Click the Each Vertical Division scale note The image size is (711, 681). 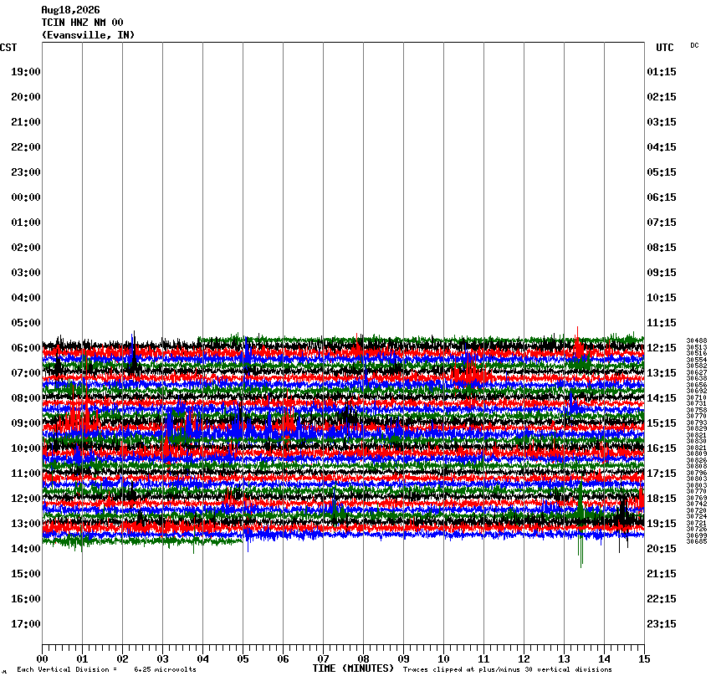[x=106, y=669]
